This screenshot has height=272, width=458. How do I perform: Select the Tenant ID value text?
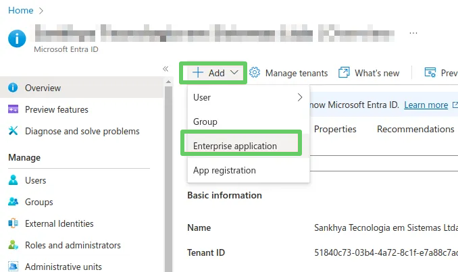(x=386, y=252)
